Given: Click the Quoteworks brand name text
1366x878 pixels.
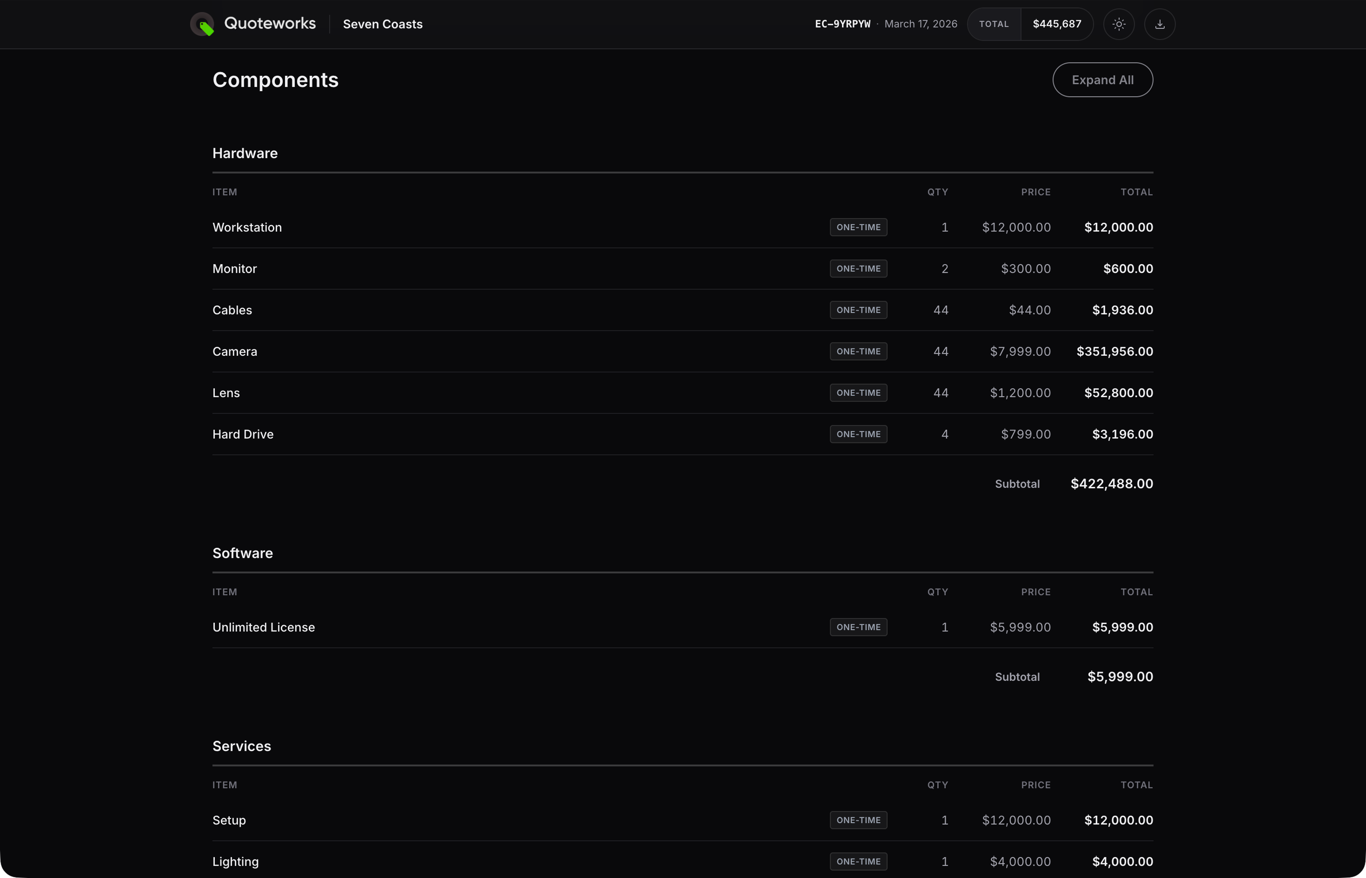Looking at the screenshot, I should 270,23.
